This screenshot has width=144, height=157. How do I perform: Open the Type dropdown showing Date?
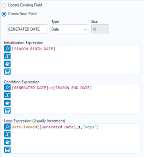click(x=70, y=29)
